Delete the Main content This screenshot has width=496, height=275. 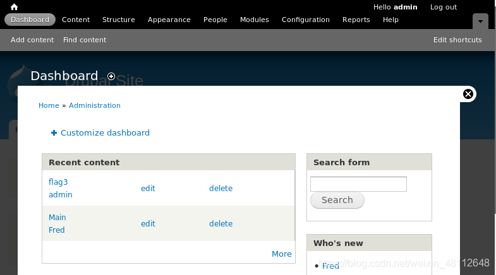coord(221,224)
